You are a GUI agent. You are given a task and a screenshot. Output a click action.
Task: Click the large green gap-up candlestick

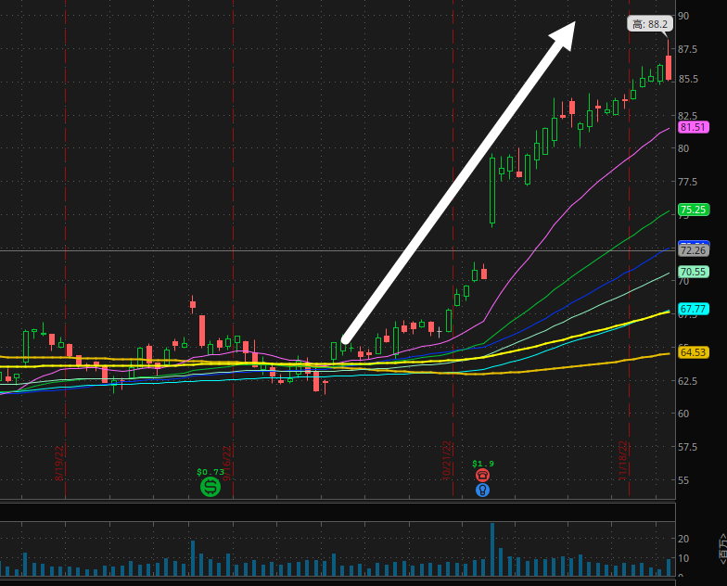[x=492, y=190]
